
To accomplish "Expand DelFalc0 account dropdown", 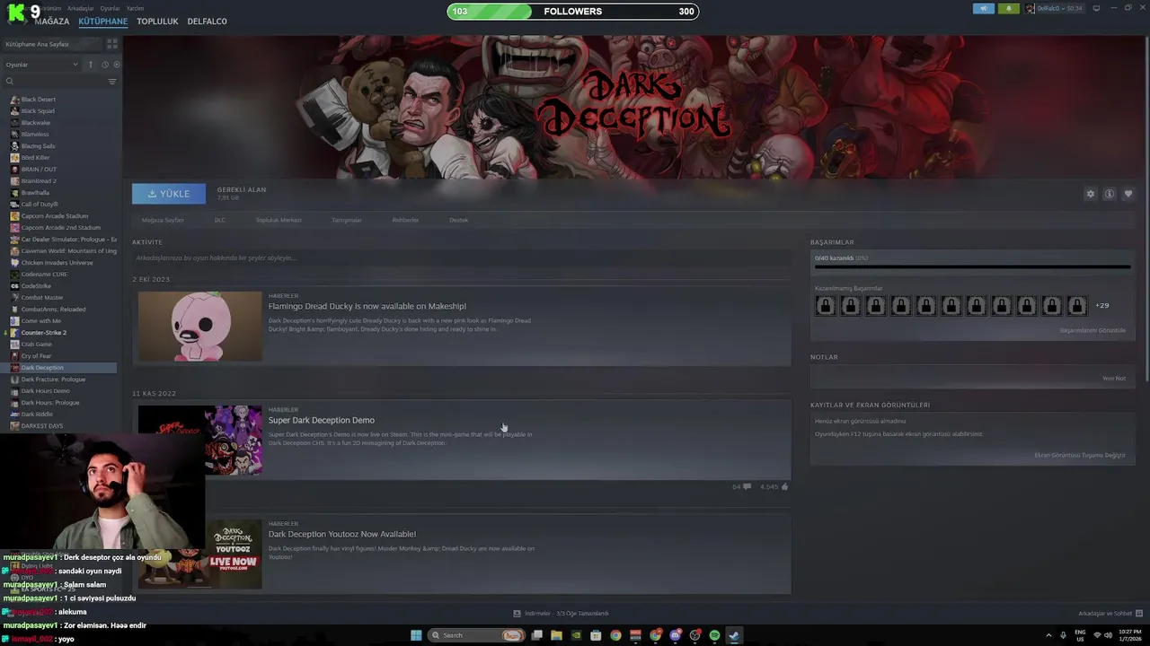I will [1061, 8].
